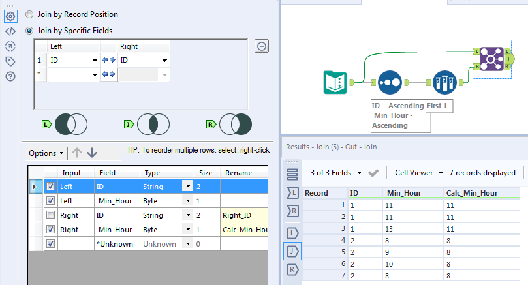Click the Min_Hour results column header
528x285 pixels.
click(413, 193)
